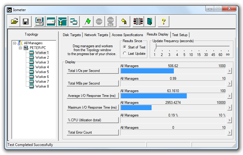Viewport: 243px width, 155px height.
Task: Click the Total I/Os per Second progress bar
Action: pyautogui.click(x=173, y=71)
